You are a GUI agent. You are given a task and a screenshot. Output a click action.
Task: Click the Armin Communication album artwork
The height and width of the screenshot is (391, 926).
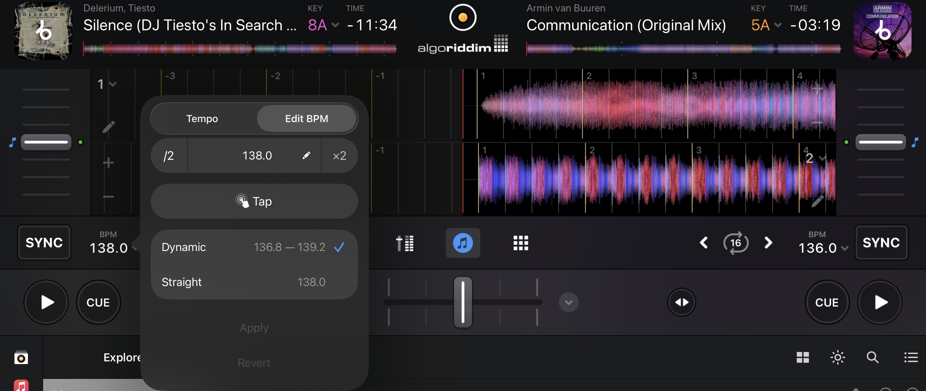click(x=883, y=31)
